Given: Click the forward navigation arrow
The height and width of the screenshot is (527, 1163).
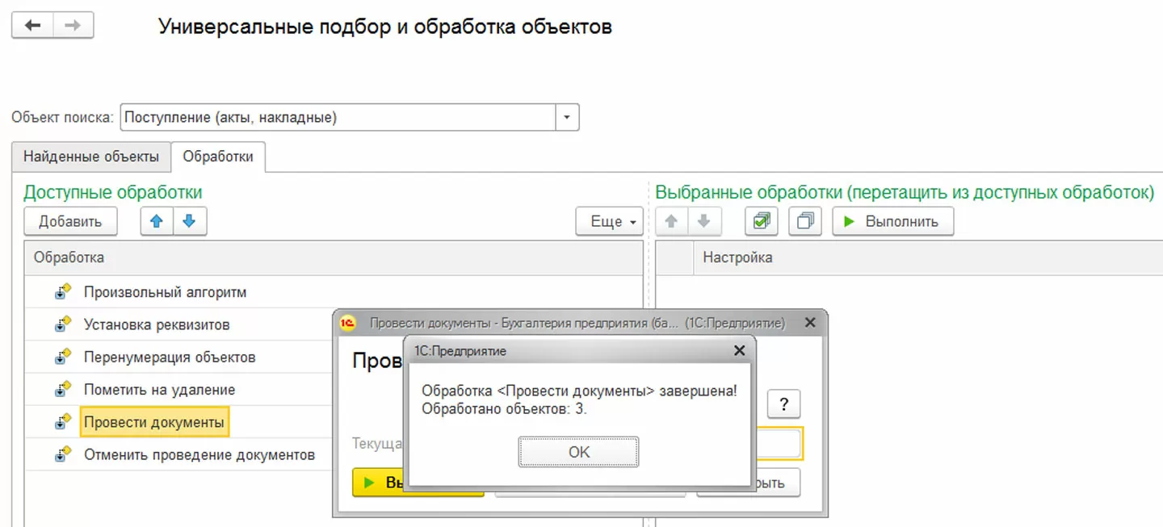Looking at the screenshot, I should [73, 25].
